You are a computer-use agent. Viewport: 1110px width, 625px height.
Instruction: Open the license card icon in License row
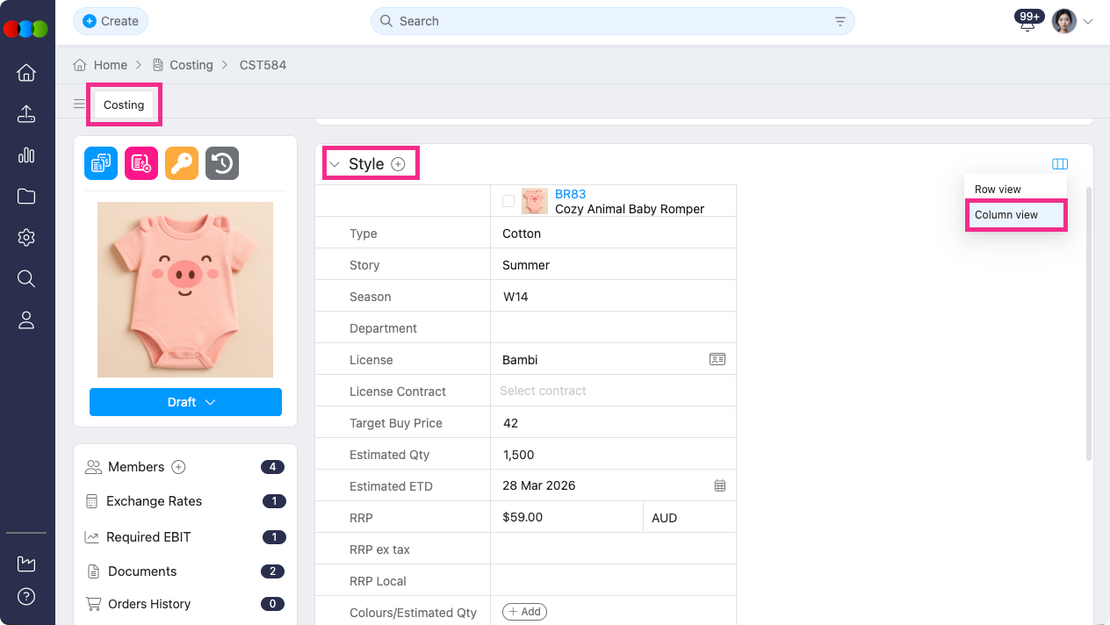(717, 359)
